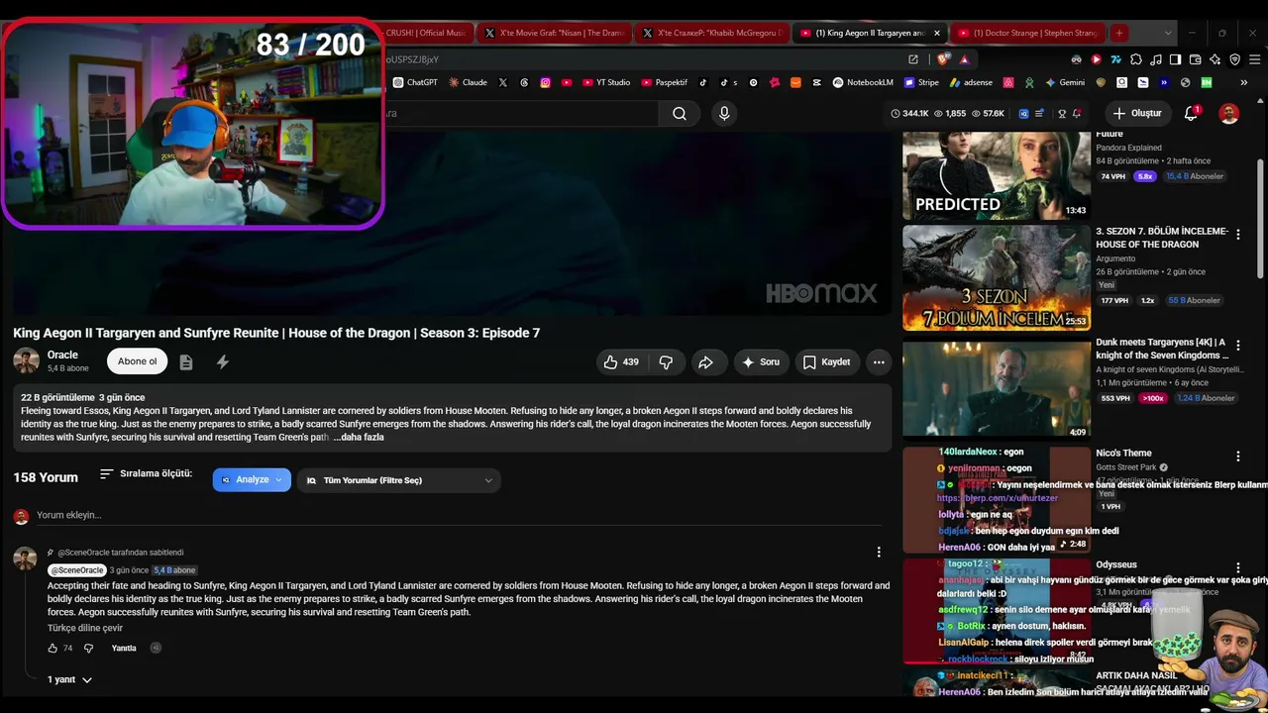Open the Claude bookmark
Viewport: 1268px width, 713px height.
click(468, 82)
